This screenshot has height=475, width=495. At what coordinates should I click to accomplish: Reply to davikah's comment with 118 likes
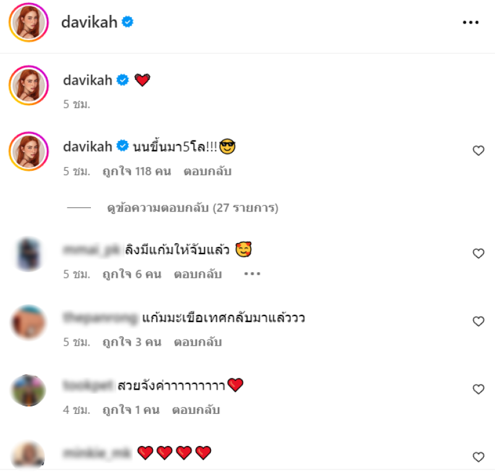(x=207, y=171)
